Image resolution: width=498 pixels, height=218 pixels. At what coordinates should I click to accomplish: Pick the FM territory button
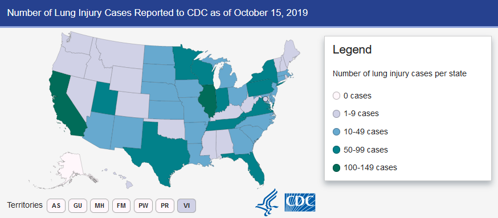point(121,205)
